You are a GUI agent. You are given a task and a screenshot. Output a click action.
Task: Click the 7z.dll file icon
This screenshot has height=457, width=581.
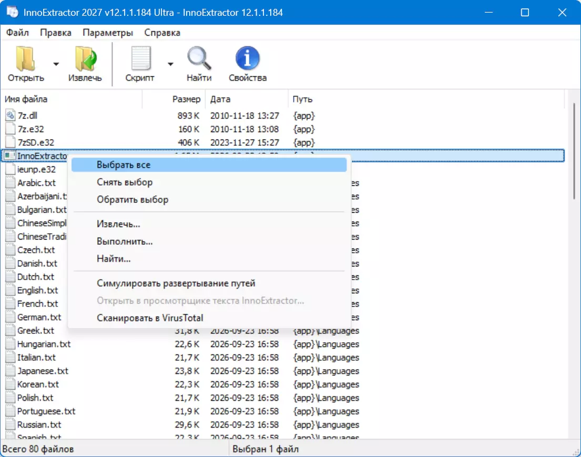[11, 116]
